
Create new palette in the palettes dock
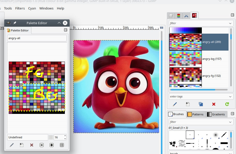pos(188,104)
